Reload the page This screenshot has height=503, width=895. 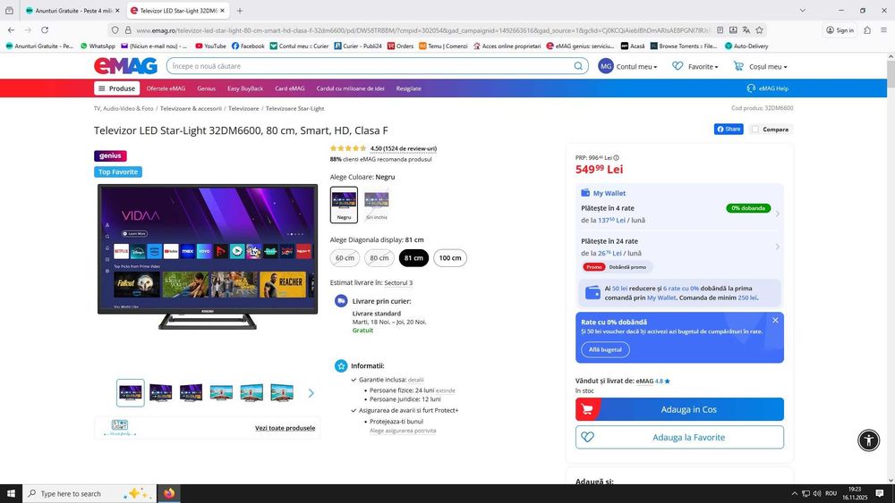[45, 29]
